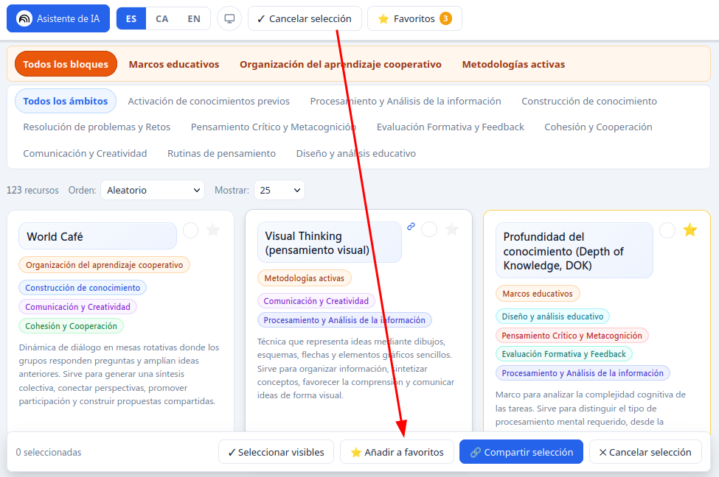Click Añadir a favoritos in bottom bar
This screenshot has width=719, height=477.
click(397, 452)
